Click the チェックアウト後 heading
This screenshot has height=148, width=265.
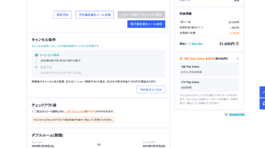pyautogui.click(x=44, y=105)
